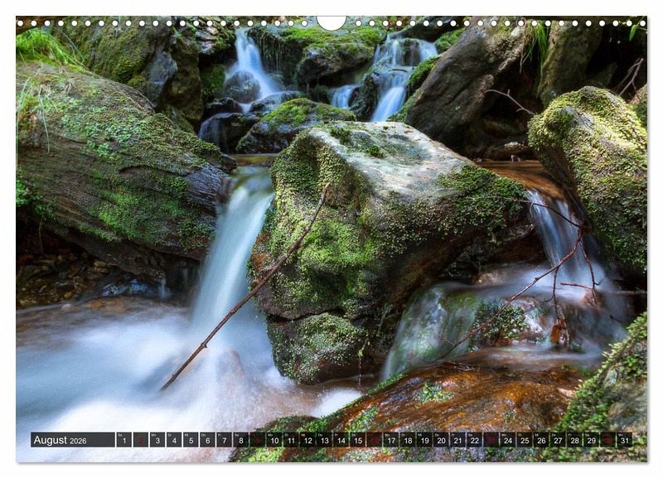This screenshot has width=663, height=478.
Task: Click the last day cell, 31
Action: pos(624,440)
